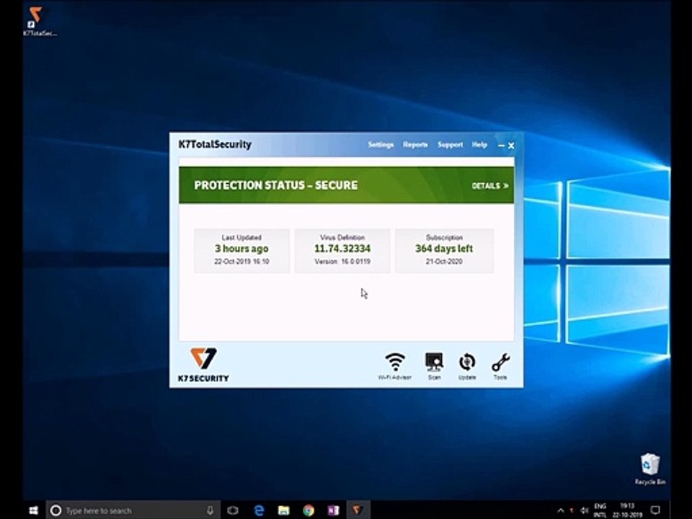Open the Recycle Bin on desktop
The width and height of the screenshot is (692, 519).
click(649, 469)
